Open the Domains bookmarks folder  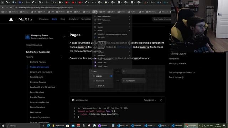14,12
